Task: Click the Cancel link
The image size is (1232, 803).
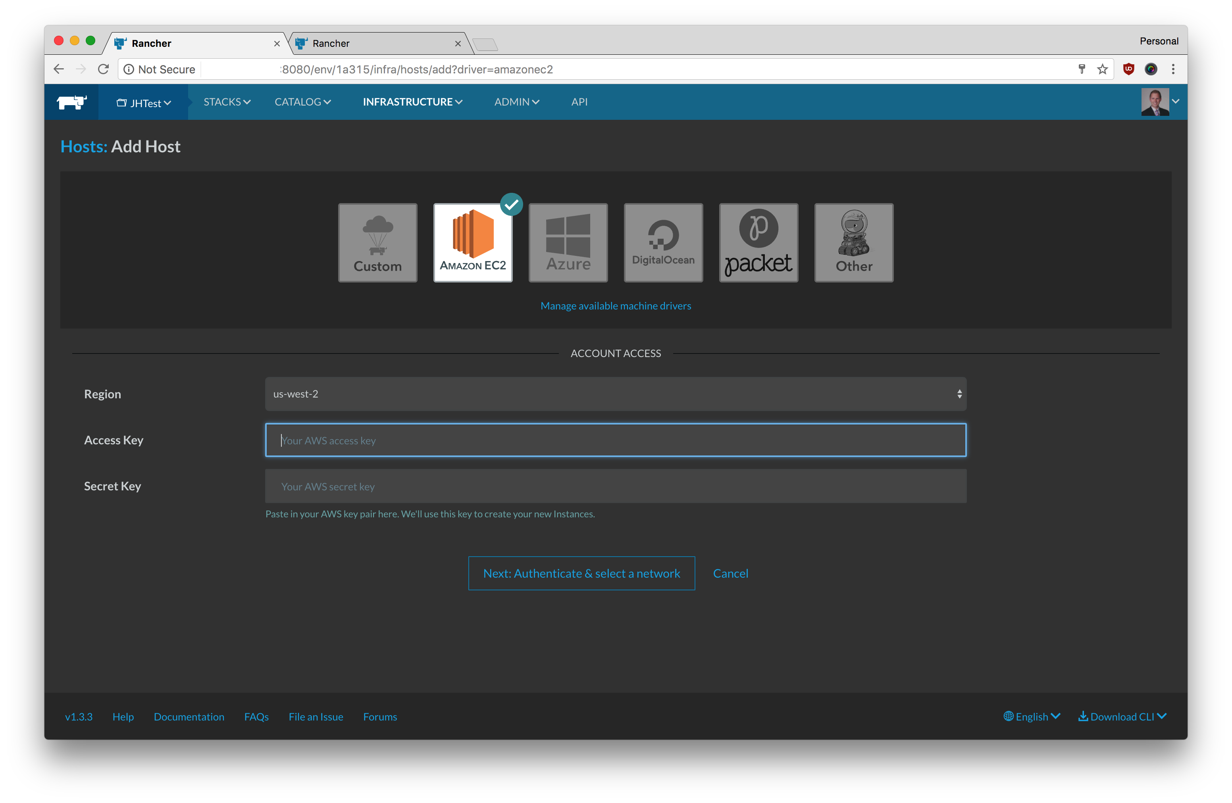Action: [x=730, y=573]
